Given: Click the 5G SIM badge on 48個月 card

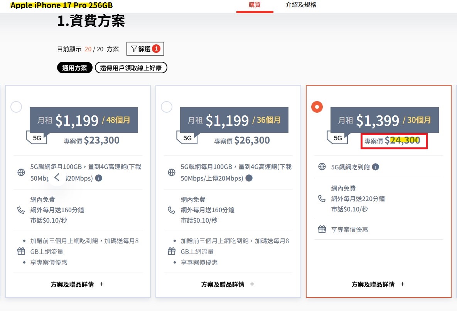Looking at the screenshot, I should pyautogui.click(x=37, y=138).
